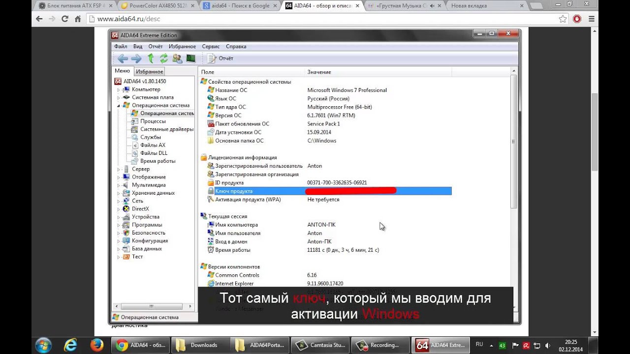Select the Ключ продукта row
630x354 pixels.
click(329, 191)
